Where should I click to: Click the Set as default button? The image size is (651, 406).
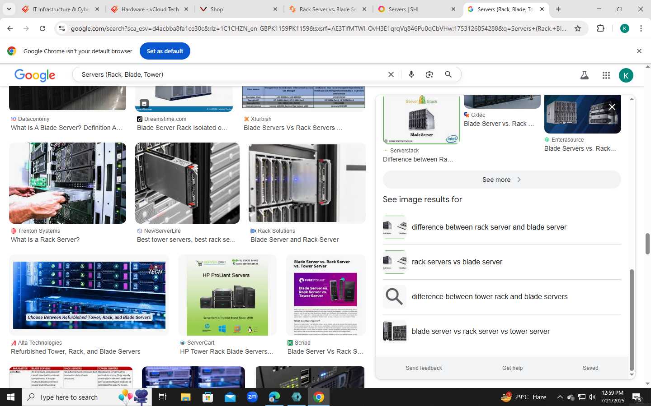(165, 51)
